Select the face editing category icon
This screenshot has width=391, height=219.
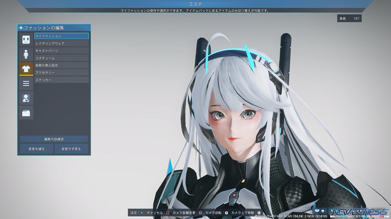pos(26,39)
